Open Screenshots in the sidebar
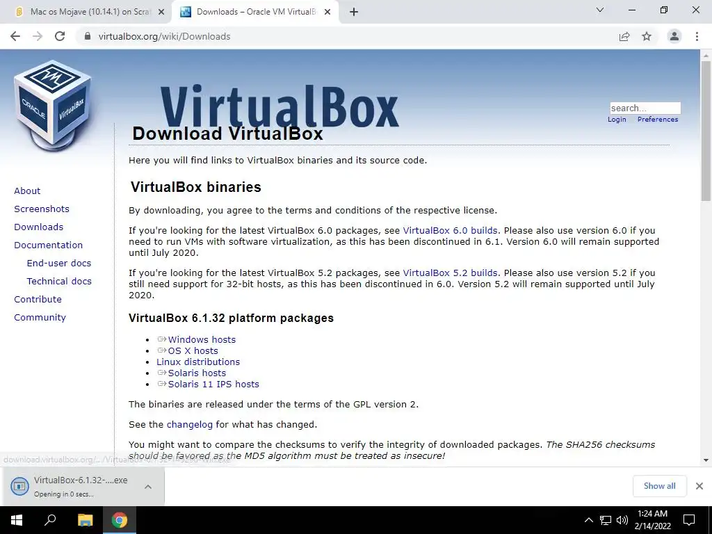This screenshot has width=712, height=534. [x=42, y=209]
